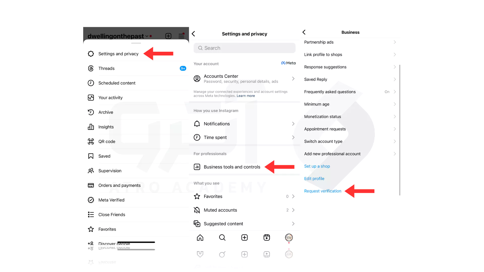Select Partnership ads option
The image size is (484, 272).
(x=349, y=42)
